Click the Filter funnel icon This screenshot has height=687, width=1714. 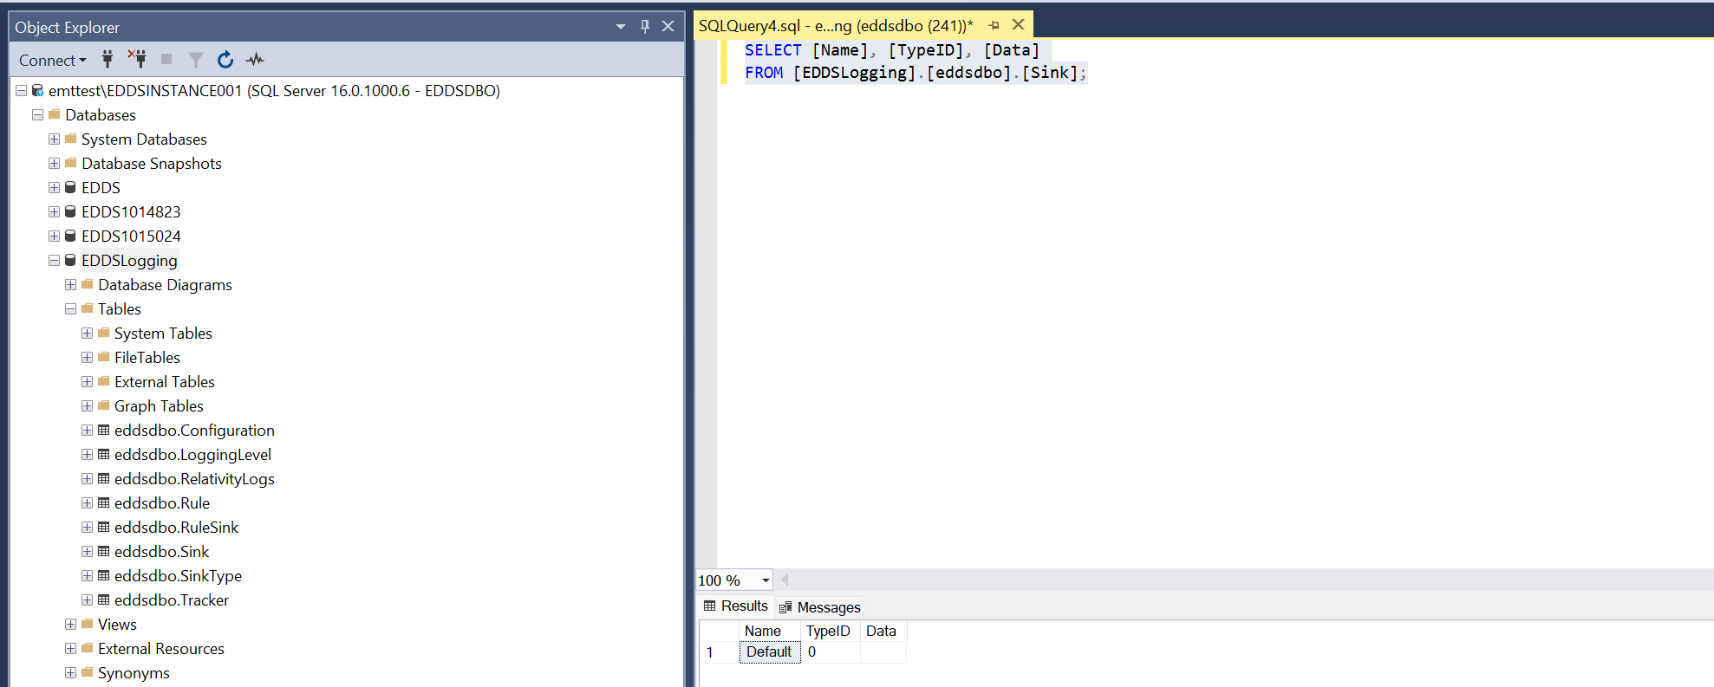(x=196, y=60)
